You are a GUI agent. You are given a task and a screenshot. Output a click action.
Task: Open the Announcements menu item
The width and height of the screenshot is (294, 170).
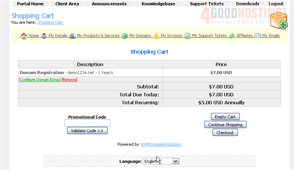[x=109, y=4]
